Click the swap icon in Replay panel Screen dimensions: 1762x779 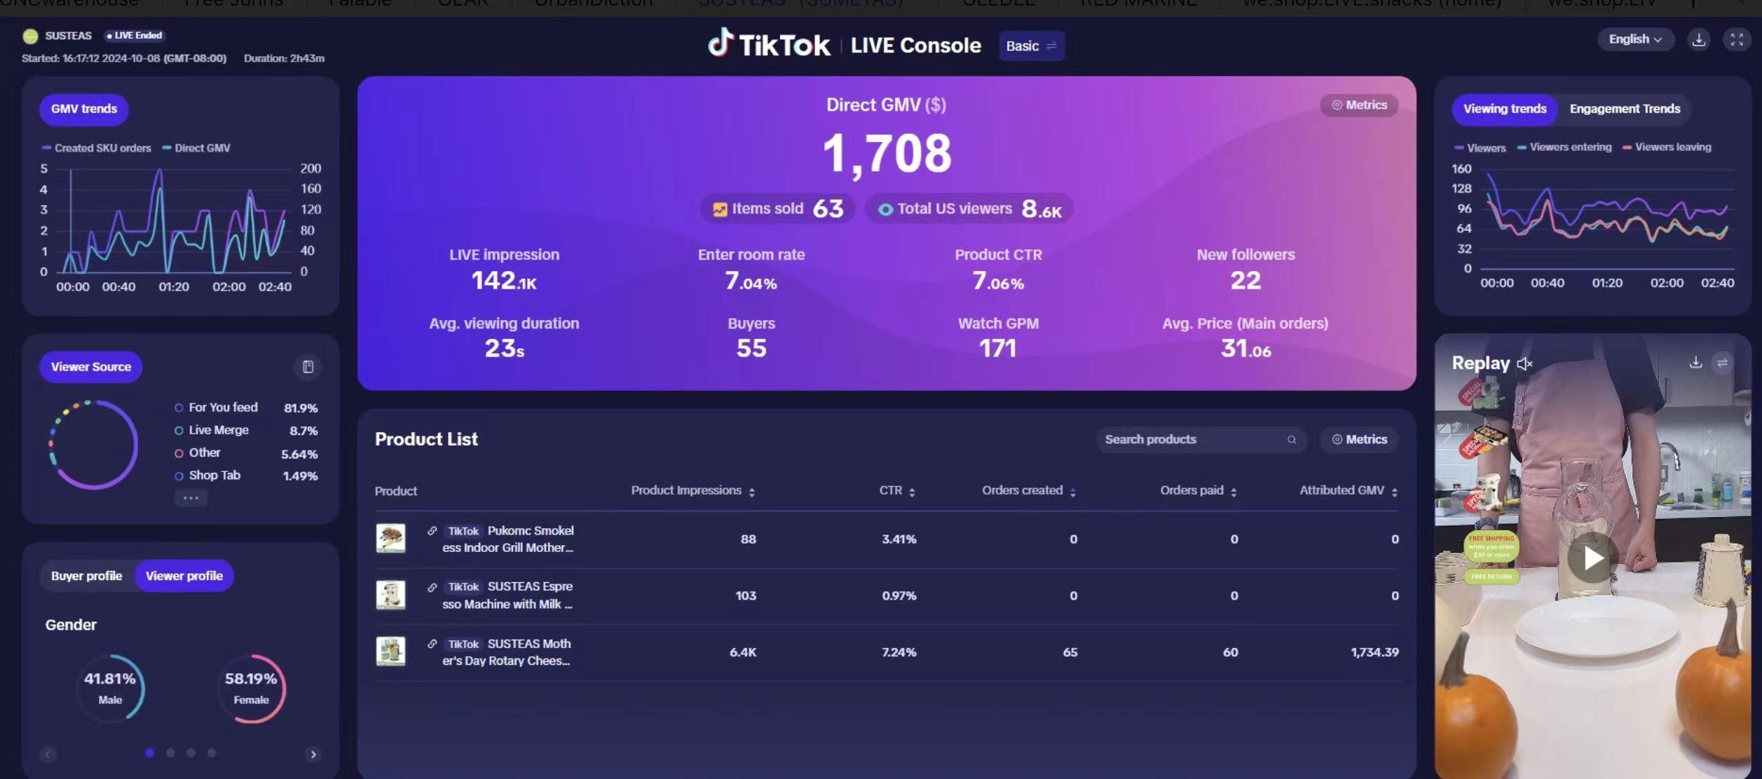click(x=1722, y=362)
